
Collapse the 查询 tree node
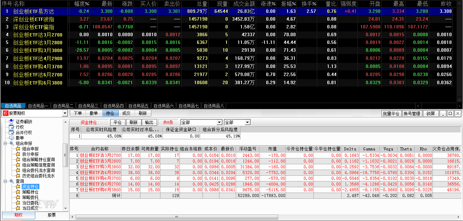5,181
